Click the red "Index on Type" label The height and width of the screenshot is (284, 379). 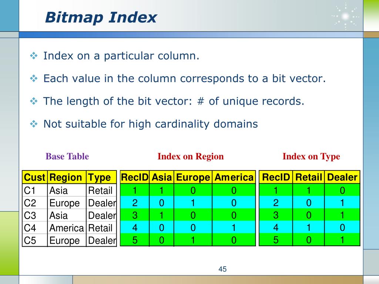pyautogui.click(x=311, y=156)
